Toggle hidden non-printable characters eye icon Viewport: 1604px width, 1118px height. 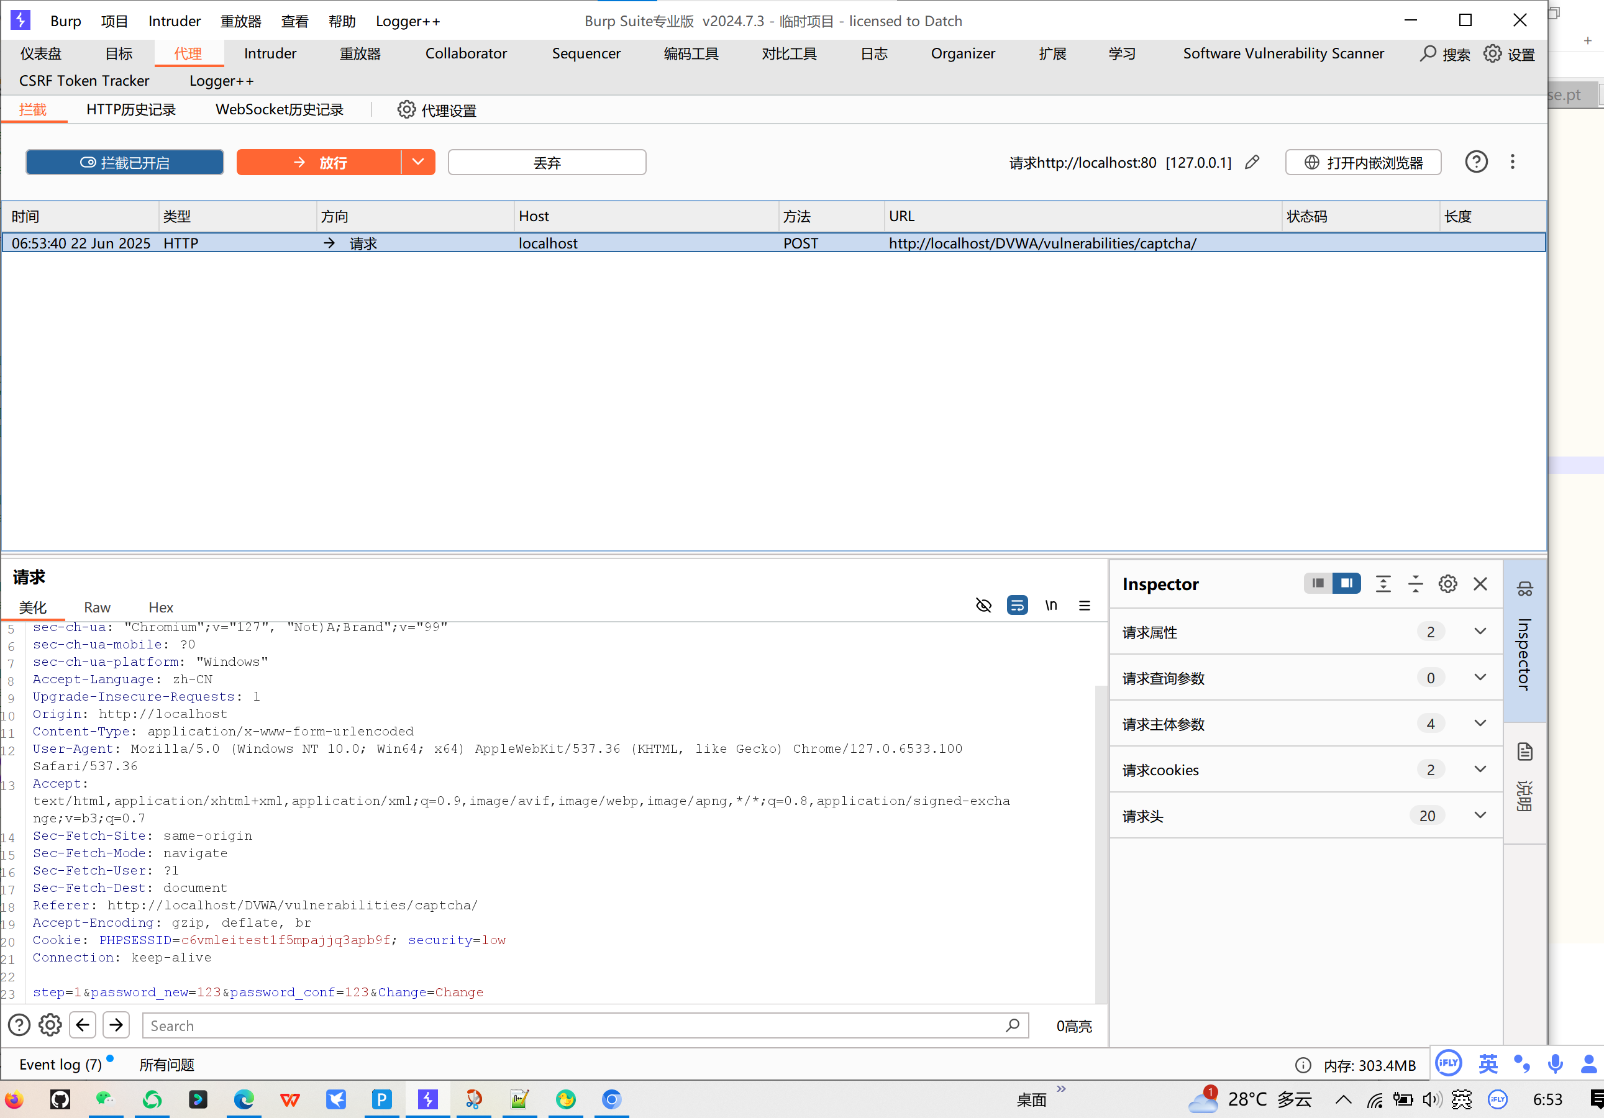point(983,606)
